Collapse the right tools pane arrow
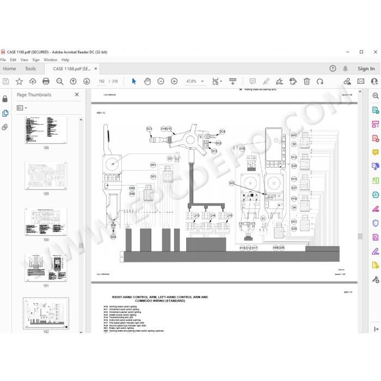The image size is (381, 381). (376, 329)
